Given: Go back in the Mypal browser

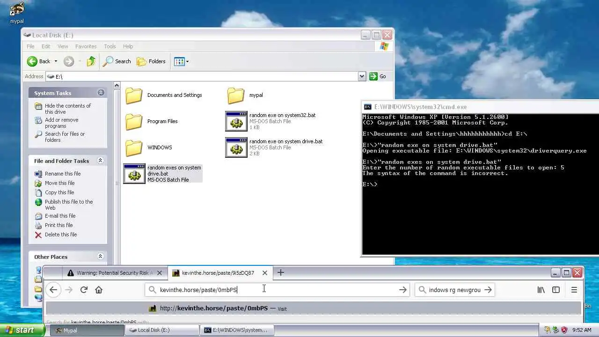Looking at the screenshot, I should [53, 290].
